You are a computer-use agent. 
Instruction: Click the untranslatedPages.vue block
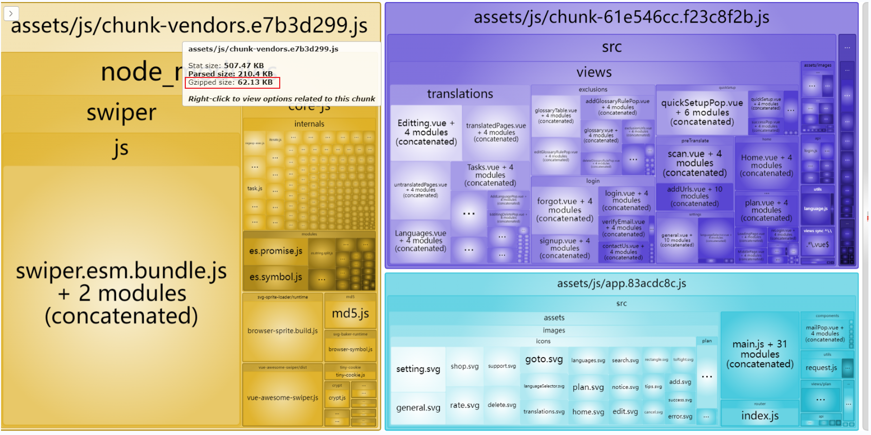coord(420,190)
